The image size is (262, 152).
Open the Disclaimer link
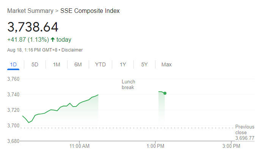coord(72,50)
